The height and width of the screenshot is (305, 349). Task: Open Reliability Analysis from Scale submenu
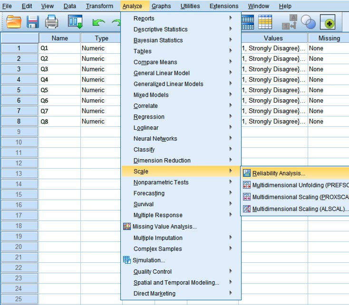pos(295,173)
